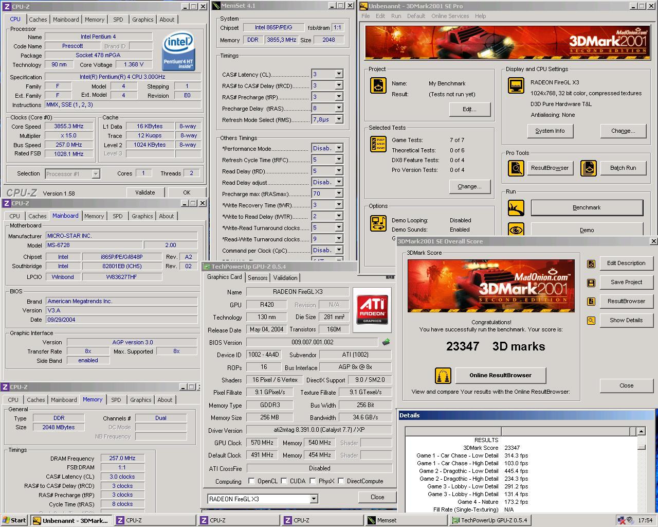
Task: Open the CAS# Latency dropdown in MemSet
Action: [x=339, y=74]
